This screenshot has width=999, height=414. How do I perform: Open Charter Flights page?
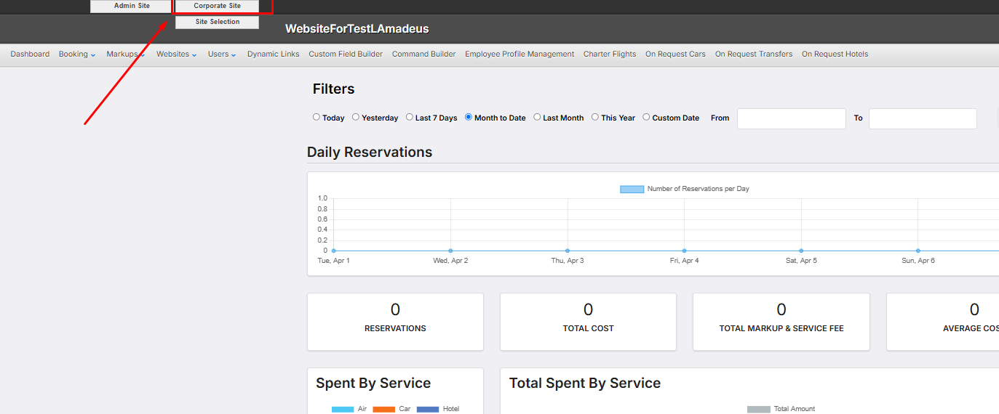click(610, 54)
